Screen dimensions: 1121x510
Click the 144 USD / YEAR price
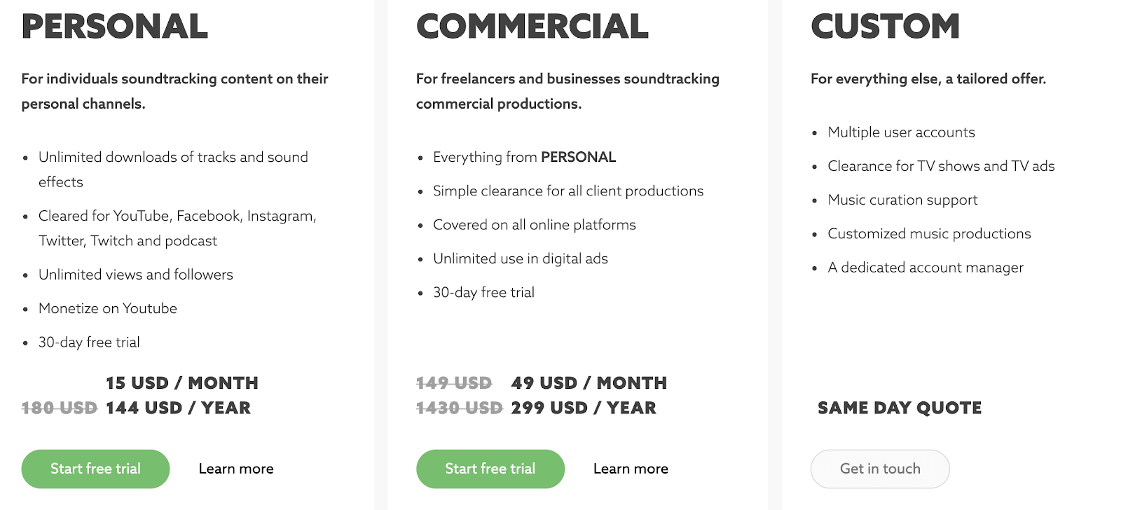[178, 408]
